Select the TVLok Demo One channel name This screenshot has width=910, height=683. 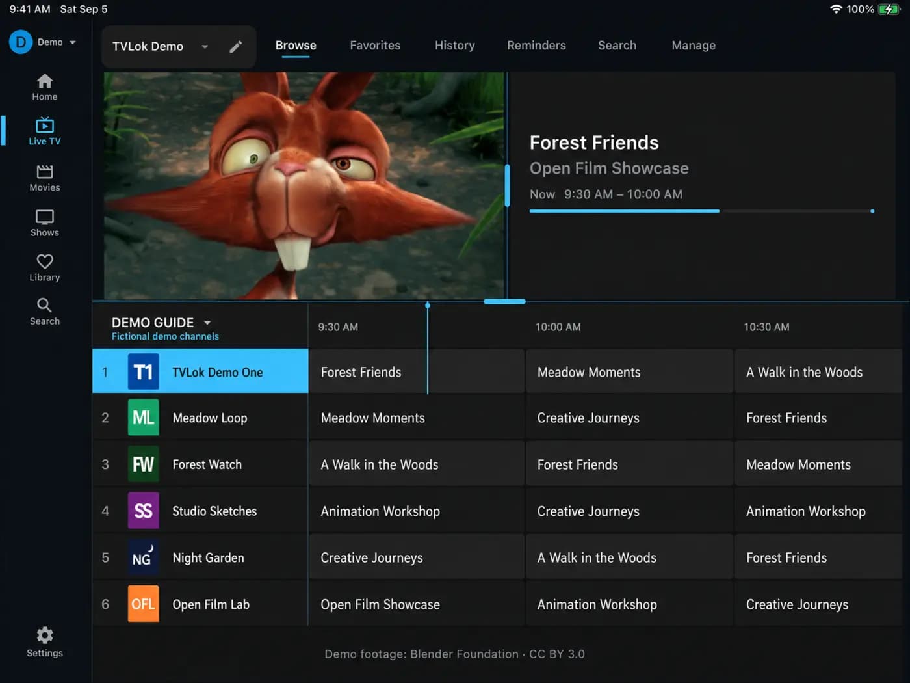click(x=218, y=372)
